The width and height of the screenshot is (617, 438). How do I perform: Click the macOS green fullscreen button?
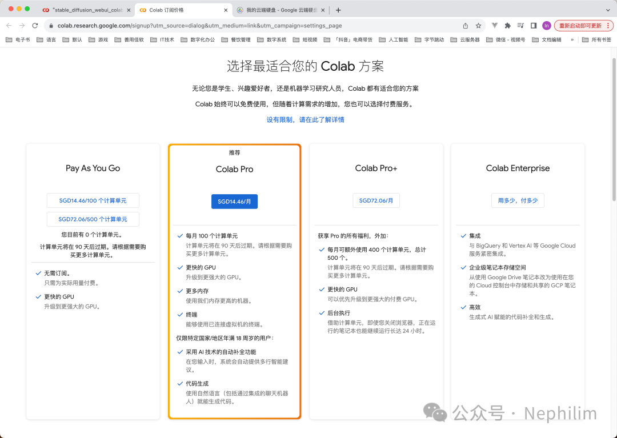coord(27,9)
